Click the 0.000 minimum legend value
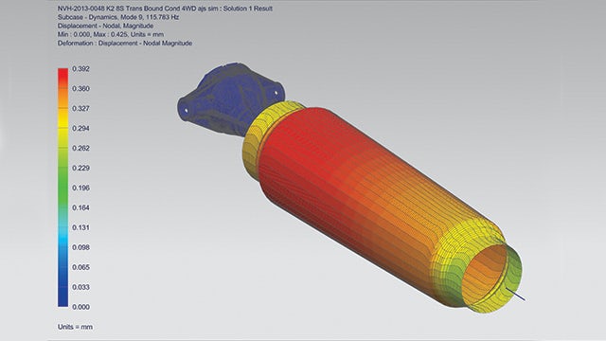 click(x=80, y=307)
